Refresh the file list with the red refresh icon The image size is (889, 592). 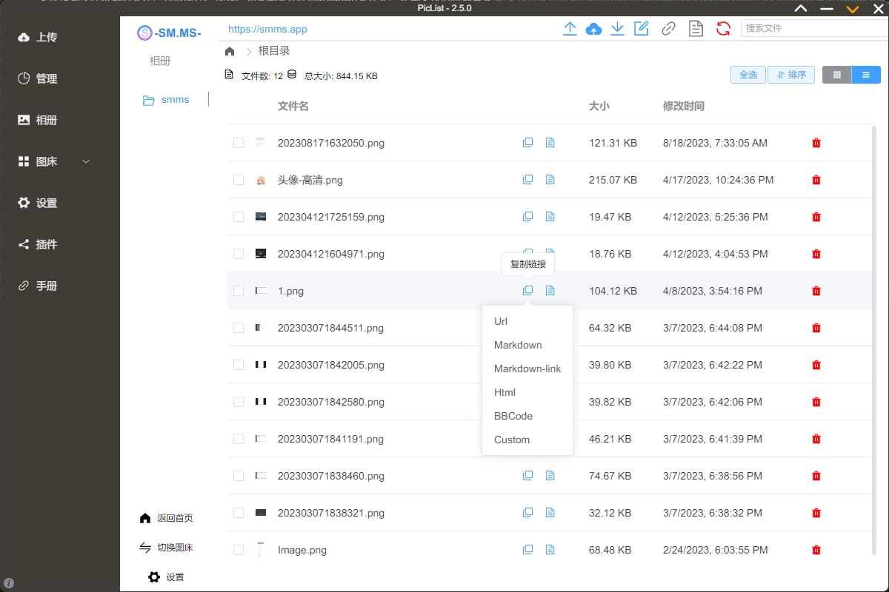(x=723, y=28)
